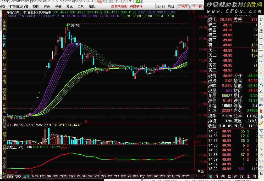Select the 日 daily period button
The image size is (264, 181).
(x=261, y=173)
